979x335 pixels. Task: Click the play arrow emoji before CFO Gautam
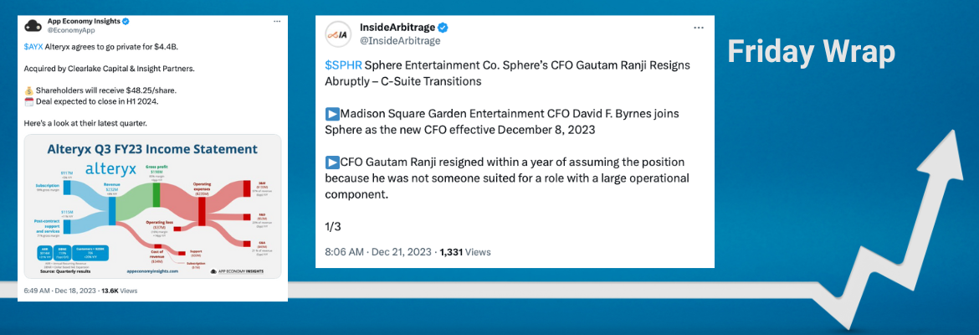pyautogui.click(x=332, y=161)
